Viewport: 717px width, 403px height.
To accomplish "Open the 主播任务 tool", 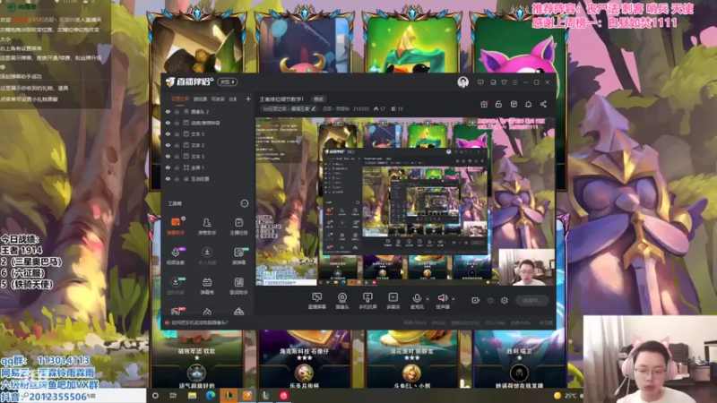I will point(238,226).
